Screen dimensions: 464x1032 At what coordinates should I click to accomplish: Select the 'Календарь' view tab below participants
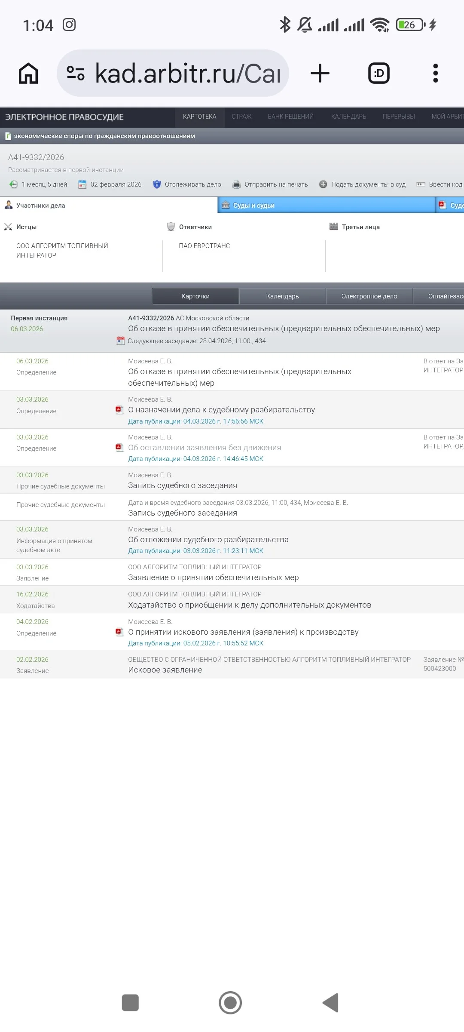click(x=282, y=296)
